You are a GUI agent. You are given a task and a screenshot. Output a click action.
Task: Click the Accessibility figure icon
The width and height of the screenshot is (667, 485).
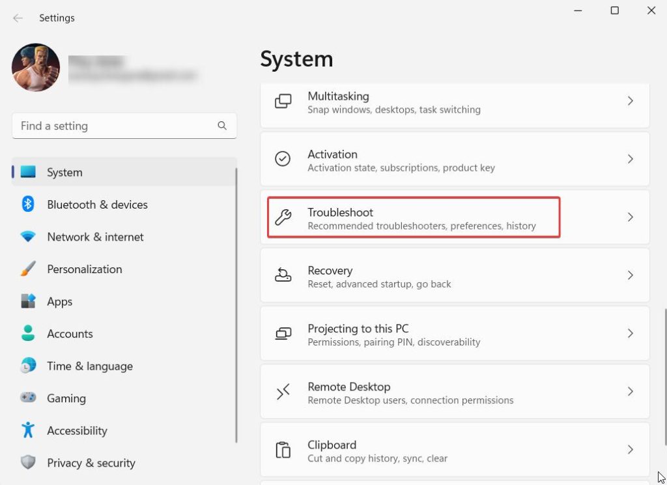28,431
